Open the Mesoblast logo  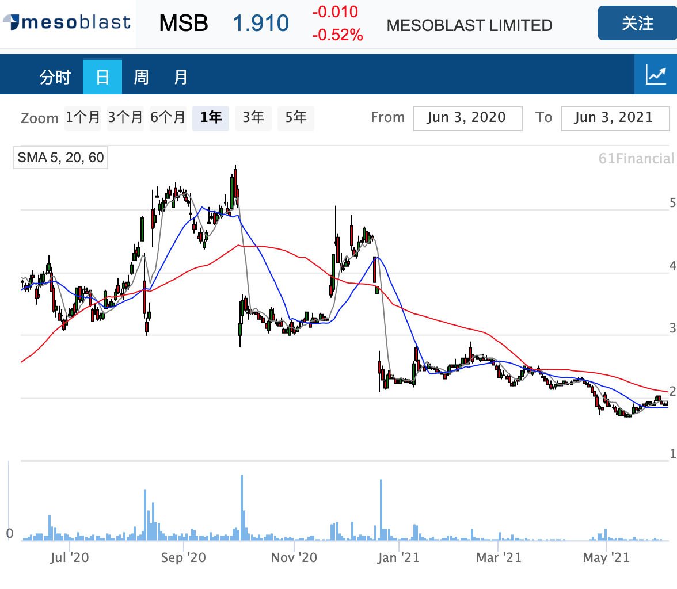[67, 22]
